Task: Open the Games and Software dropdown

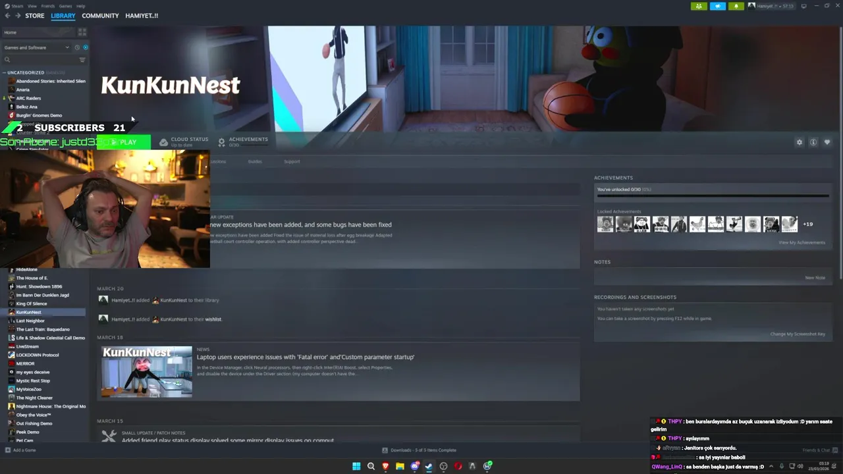Action: coord(36,47)
